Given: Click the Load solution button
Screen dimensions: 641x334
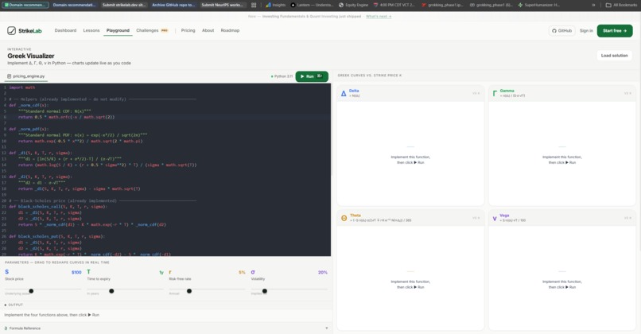Looking at the screenshot, I should click(614, 55).
